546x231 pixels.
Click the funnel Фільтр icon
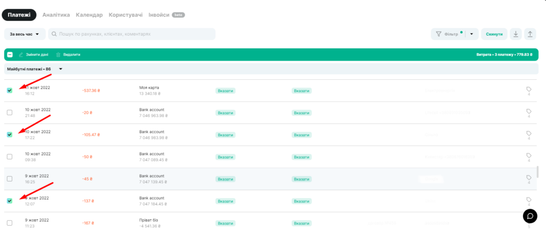click(439, 34)
